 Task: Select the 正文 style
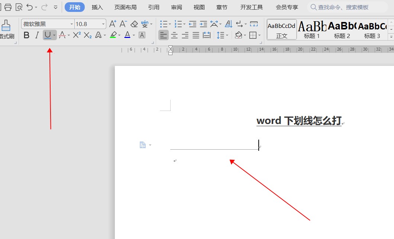click(x=282, y=30)
